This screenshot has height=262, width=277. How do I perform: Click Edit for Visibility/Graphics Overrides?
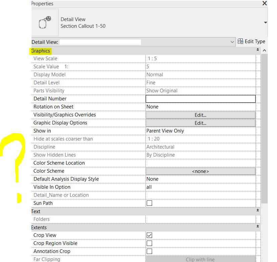[x=200, y=115]
